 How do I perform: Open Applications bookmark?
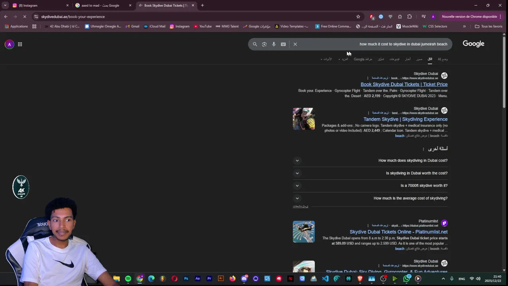pos(16,26)
